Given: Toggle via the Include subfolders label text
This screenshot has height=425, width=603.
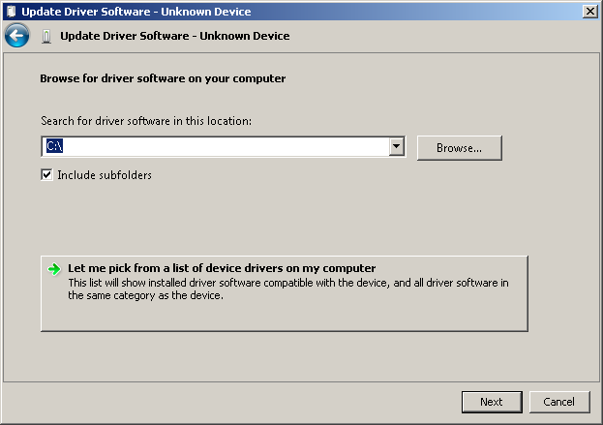Looking at the screenshot, I should click(x=105, y=175).
